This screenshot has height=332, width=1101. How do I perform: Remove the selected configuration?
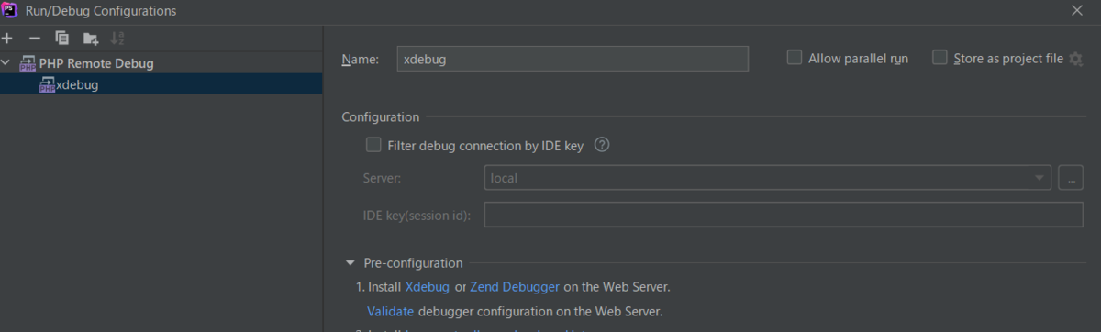(35, 38)
